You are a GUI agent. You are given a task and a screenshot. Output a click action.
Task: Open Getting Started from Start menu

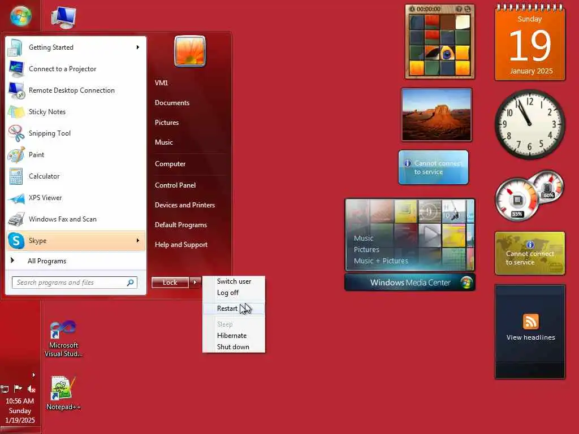click(76, 47)
